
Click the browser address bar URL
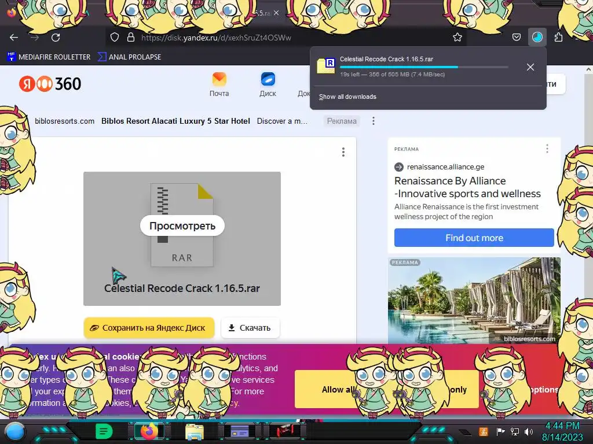pos(216,38)
